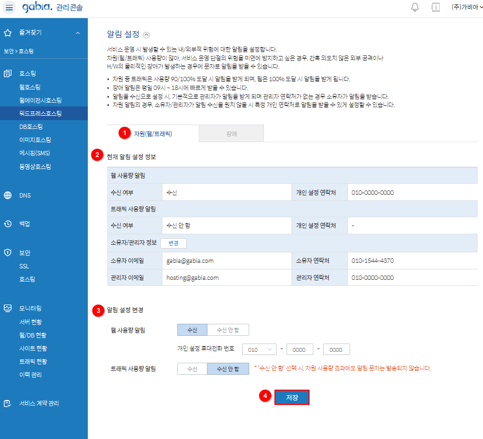Click the 즐겨찾기 star icon
Viewport: 483px width, 439px height.
pos(8,33)
